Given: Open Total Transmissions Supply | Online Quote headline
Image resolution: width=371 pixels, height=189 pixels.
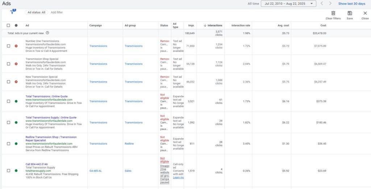Looking at the screenshot, I should click(x=51, y=118).
